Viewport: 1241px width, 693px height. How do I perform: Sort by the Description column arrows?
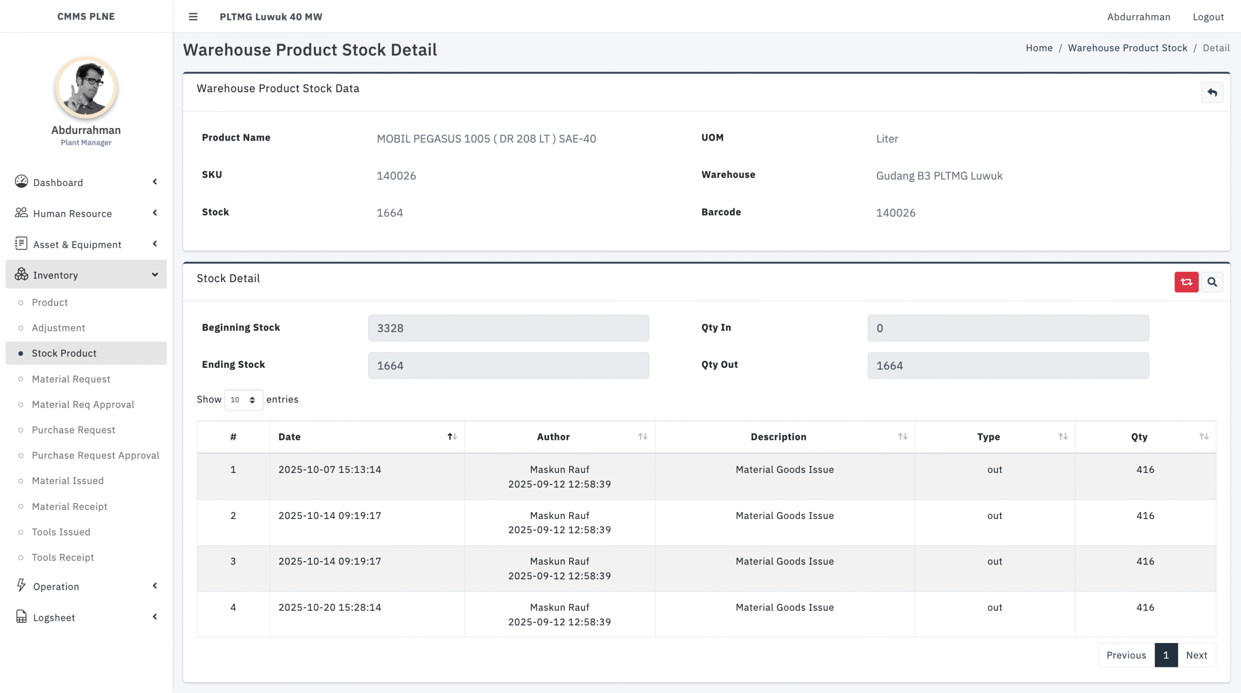pos(903,437)
